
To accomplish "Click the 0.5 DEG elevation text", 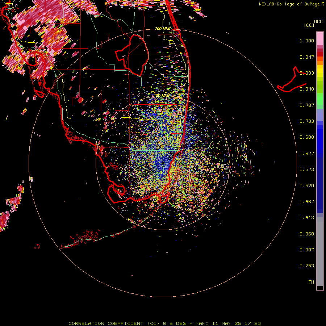I will (x=175, y=323).
